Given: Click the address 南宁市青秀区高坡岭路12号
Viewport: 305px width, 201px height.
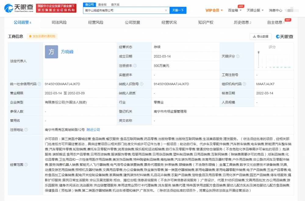Looking at the screenshot, I should (65, 130).
